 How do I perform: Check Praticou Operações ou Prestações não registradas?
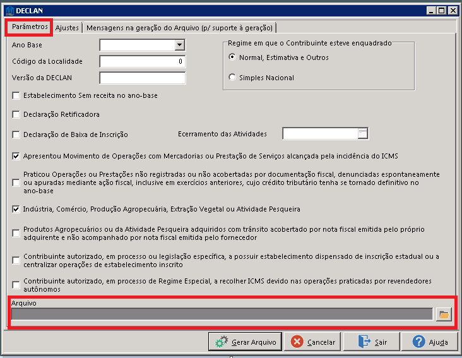(16, 182)
